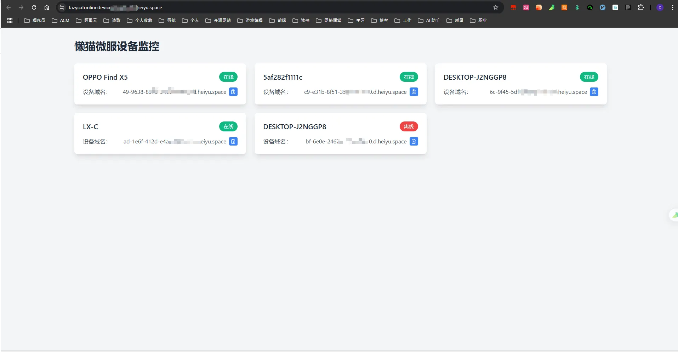The width and height of the screenshot is (678, 352).
Task: Open Chrome three-dot menu
Action: pyautogui.click(x=672, y=7)
